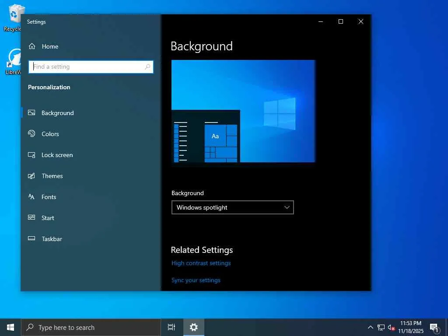Screen dimensions: 448x336
Task: Click the Start tiles icon in sidebar
Action: coord(31,217)
